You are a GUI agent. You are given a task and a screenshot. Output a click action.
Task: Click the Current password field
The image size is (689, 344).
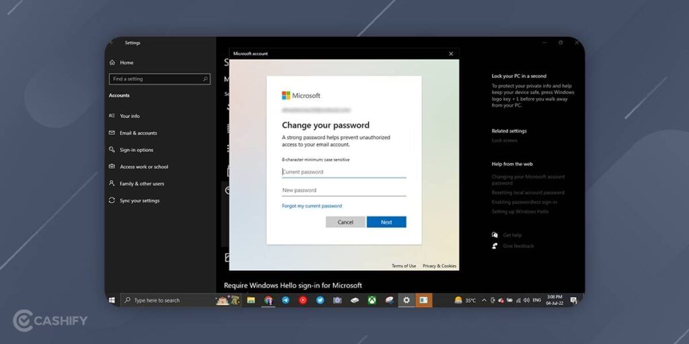(344, 172)
